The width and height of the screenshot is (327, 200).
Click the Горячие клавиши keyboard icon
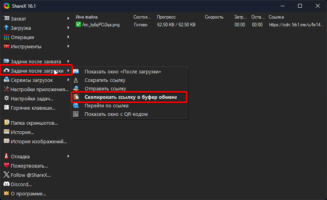(7, 107)
